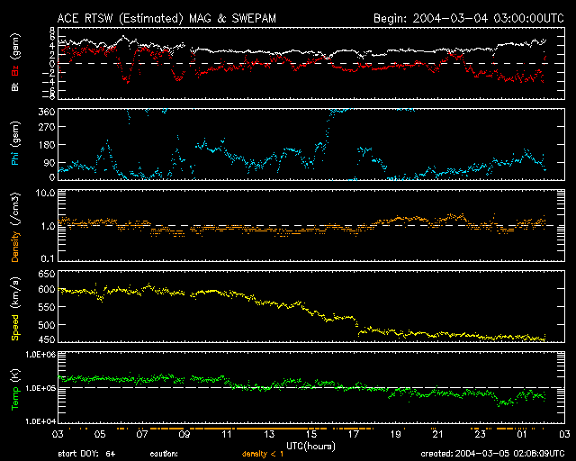Click the '1.0E+06' tick on the Temp axis
The width and height of the screenshot is (576, 461).
(x=40, y=355)
